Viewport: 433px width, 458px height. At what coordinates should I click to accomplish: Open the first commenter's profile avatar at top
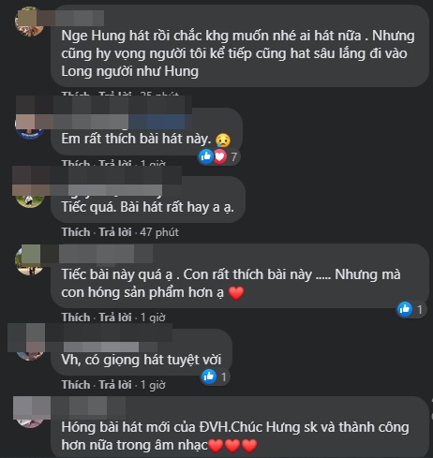point(29,22)
